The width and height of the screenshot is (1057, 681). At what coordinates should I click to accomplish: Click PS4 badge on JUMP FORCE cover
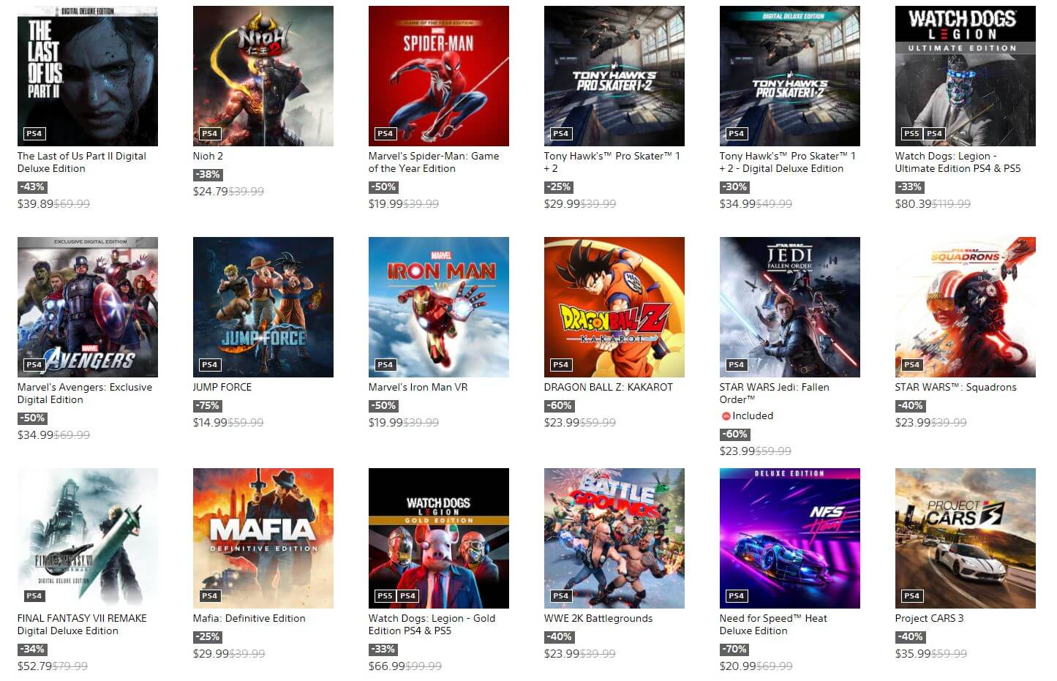tap(210, 365)
